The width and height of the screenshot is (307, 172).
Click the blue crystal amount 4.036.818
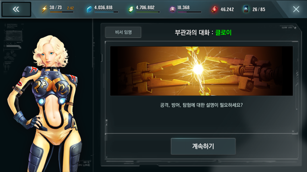[103, 8]
